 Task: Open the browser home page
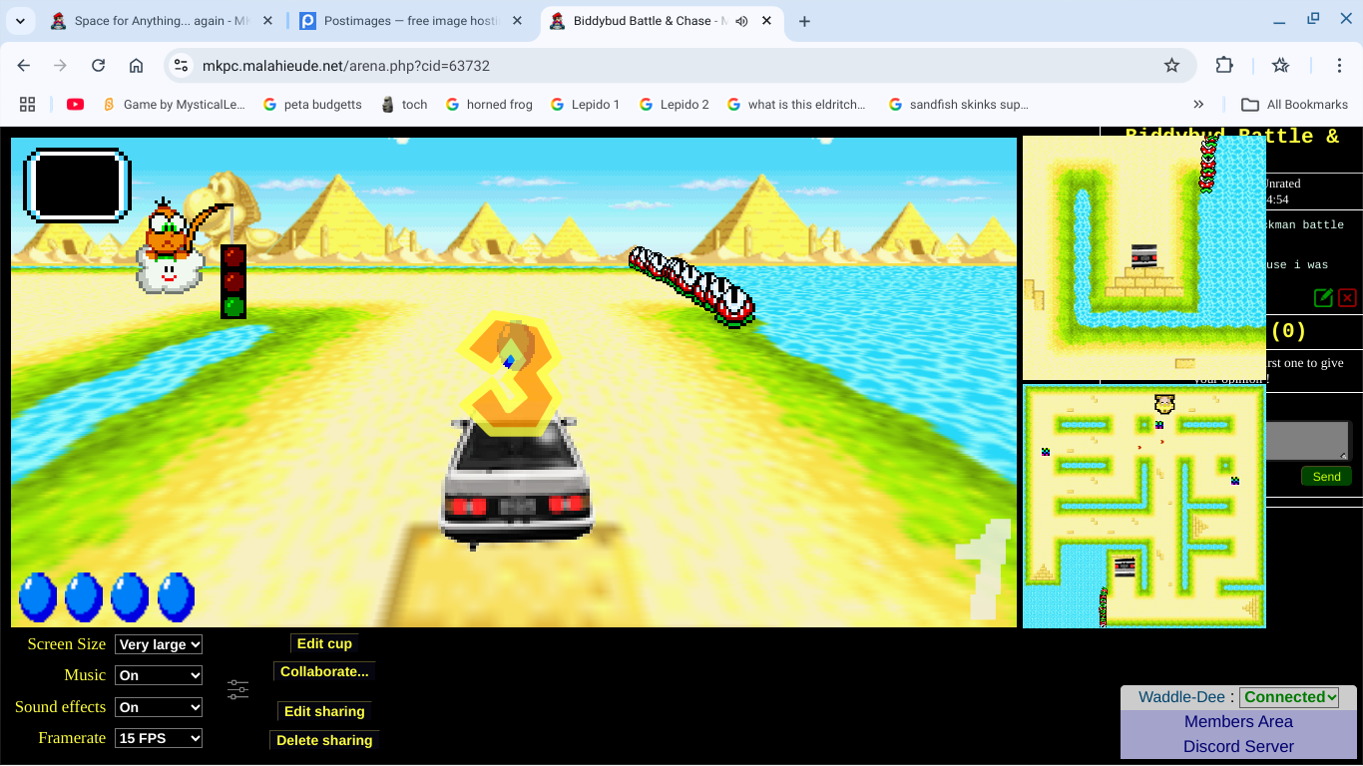tap(137, 65)
